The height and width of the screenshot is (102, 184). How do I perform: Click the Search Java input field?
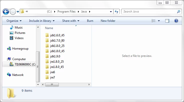[x=149, y=12]
